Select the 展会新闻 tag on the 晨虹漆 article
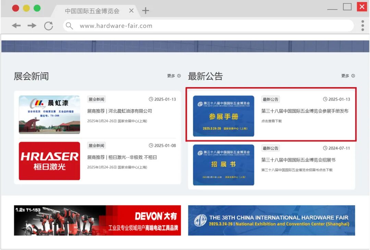Viewport: 370px width, 250px height. point(96,99)
